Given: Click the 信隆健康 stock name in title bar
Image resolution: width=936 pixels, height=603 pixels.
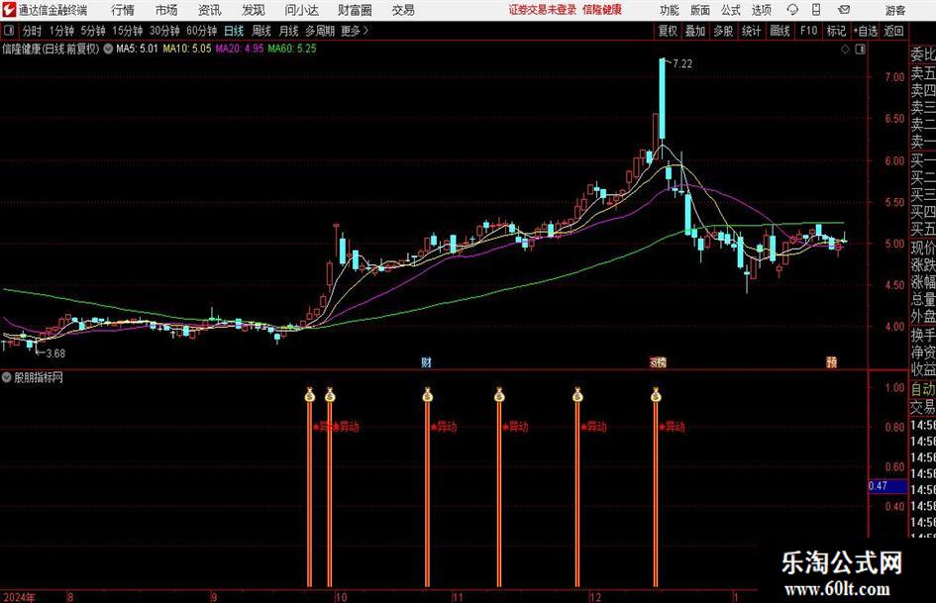Looking at the screenshot, I should (x=602, y=10).
